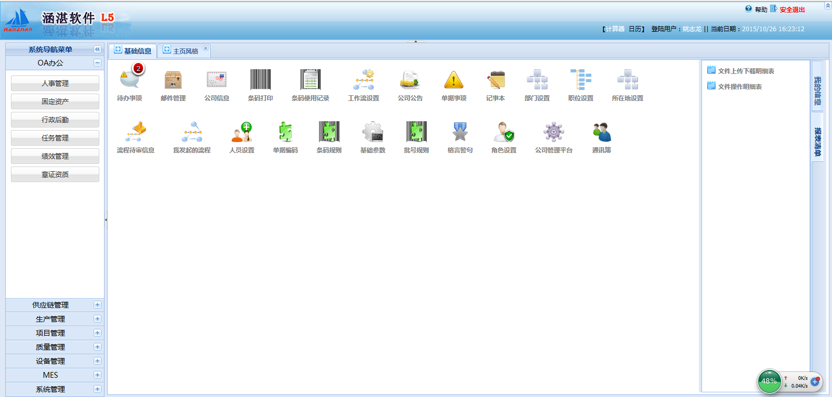The image size is (832, 397).
Task: Click the 角色设置 role settings icon
Action: click(x=504, y=133)
